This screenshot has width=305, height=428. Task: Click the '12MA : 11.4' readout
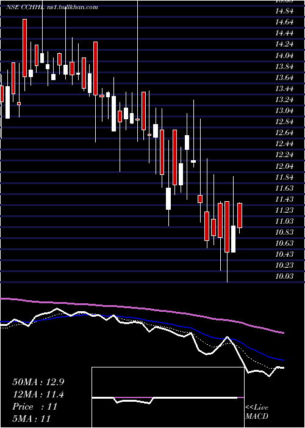pyautogui.click(x=38, y=394)
